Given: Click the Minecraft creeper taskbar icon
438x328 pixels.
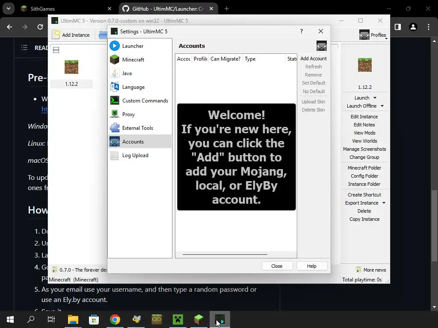Looking at the screenshot, I should (x=178, y=319).
